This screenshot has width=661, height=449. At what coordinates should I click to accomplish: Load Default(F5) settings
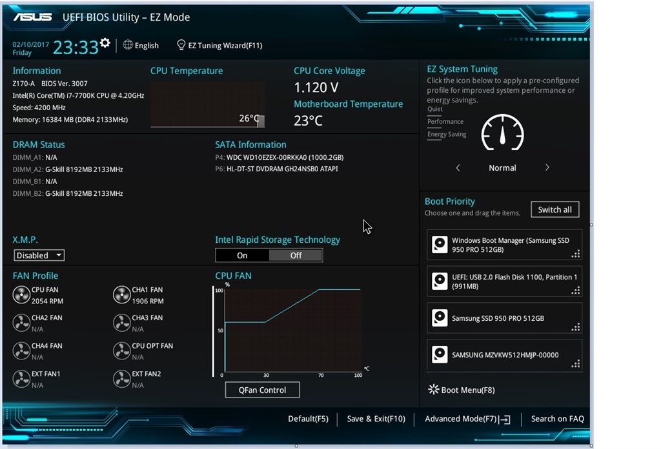coord(308,419)
